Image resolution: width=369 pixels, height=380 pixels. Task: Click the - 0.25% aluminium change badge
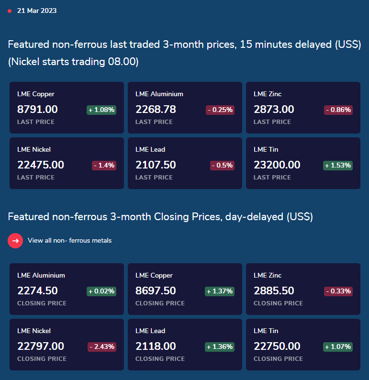coord(220,110)
